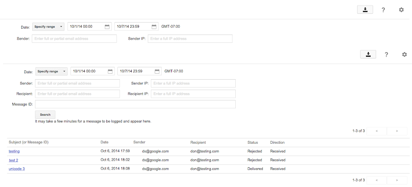Open the 'unicode 3' message link

coord(17,169)
